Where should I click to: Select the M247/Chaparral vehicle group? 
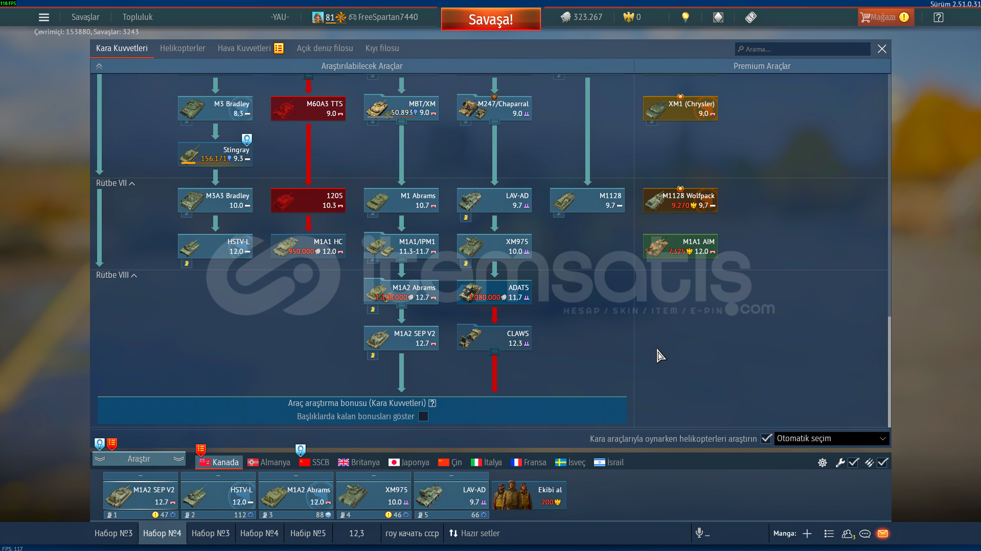494,108
